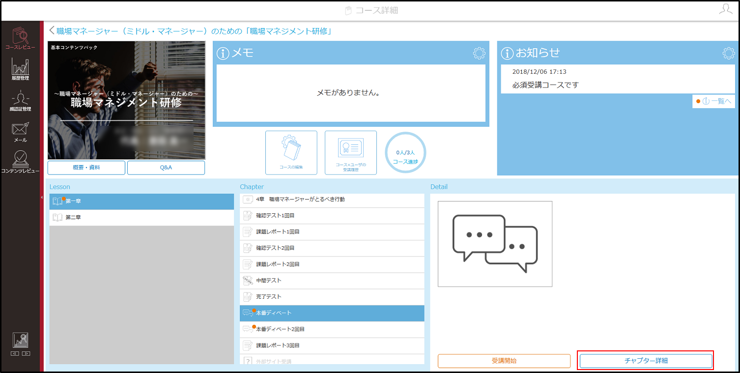Open the 概要・資料 tab button
The width and height of the screenshot is (740, 373).
86,168
